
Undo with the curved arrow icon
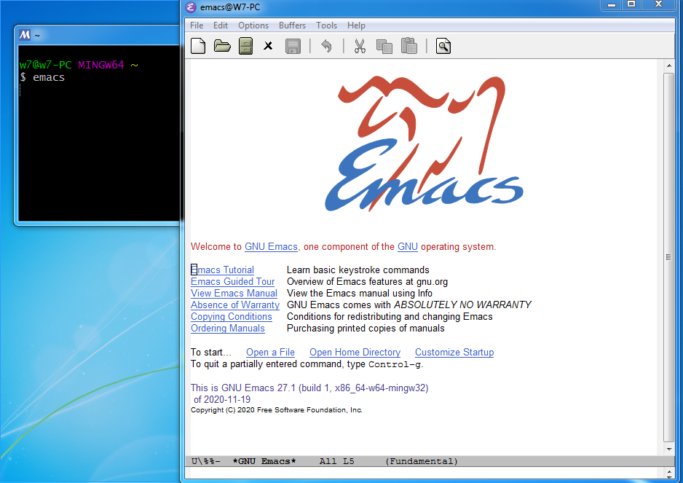[x=326, y=46]
